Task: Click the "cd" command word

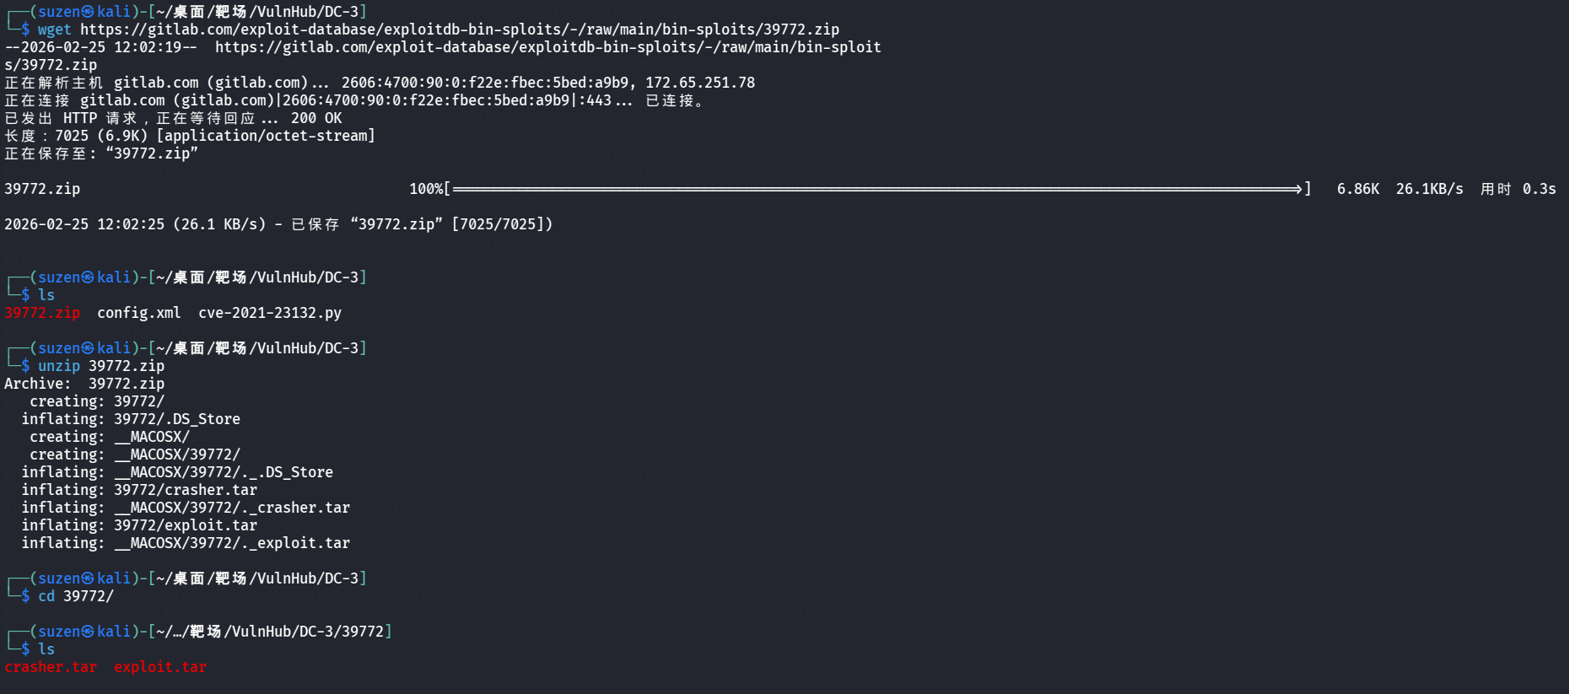Action: click(46, 596)
